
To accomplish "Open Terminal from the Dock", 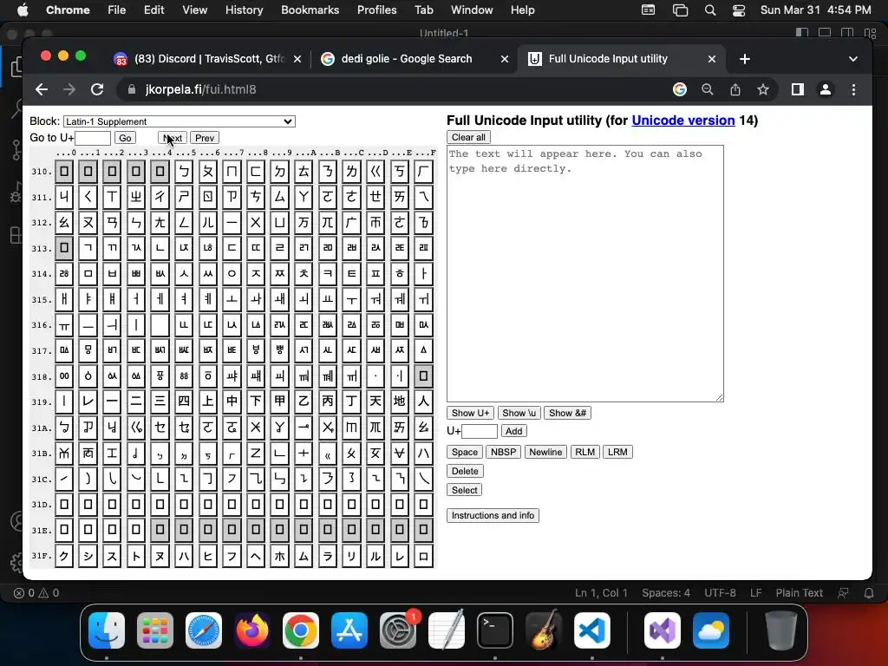I will pyautogui.click(x=495, y=630).
